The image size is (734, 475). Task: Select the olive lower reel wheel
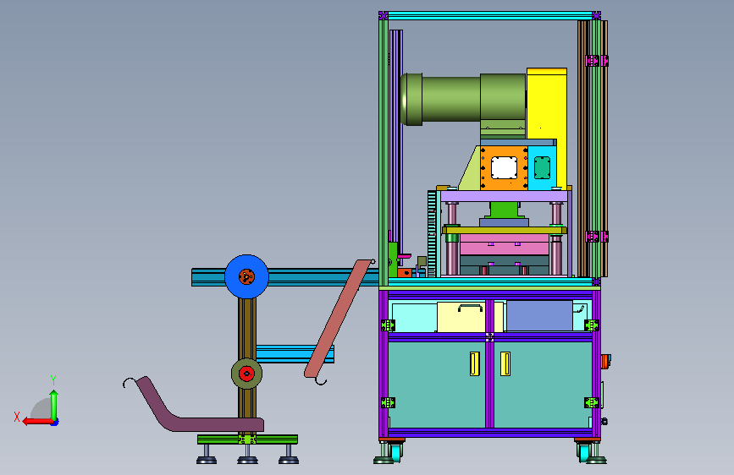246,374
